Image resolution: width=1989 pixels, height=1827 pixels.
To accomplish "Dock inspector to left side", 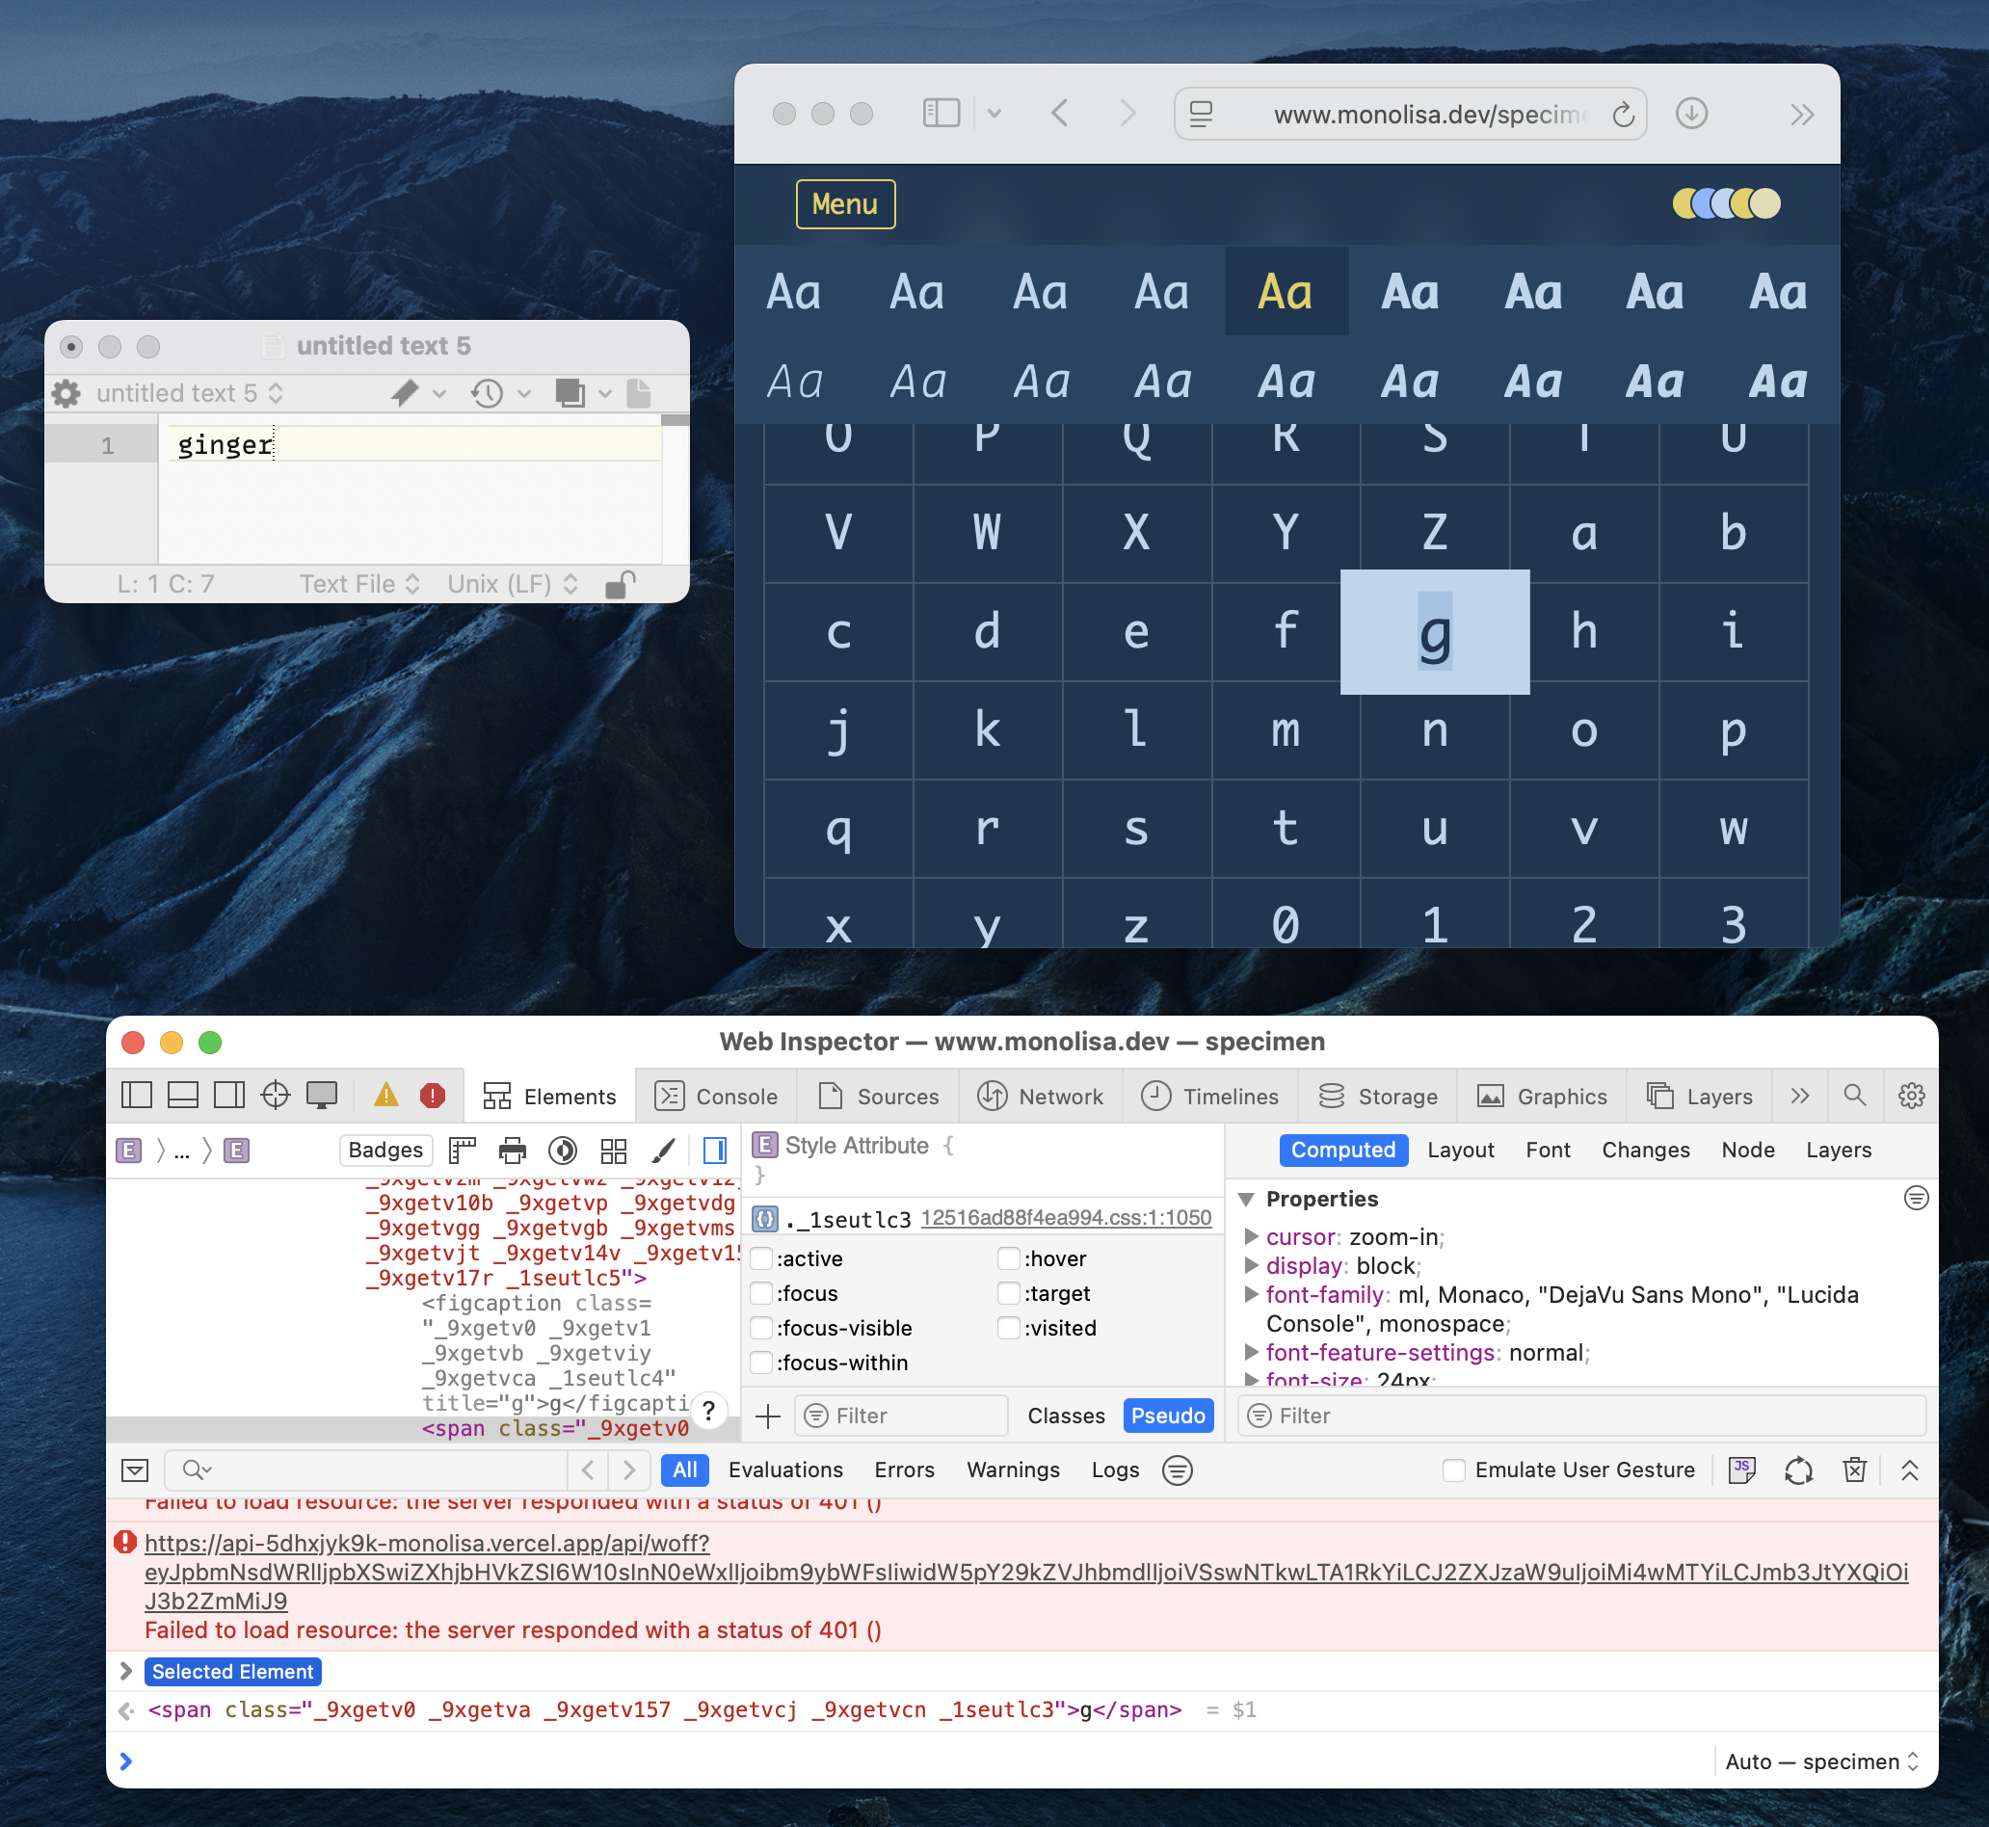I will [137, 1096].
